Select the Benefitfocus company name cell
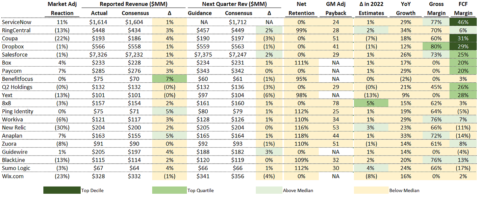 pos(17,79)
